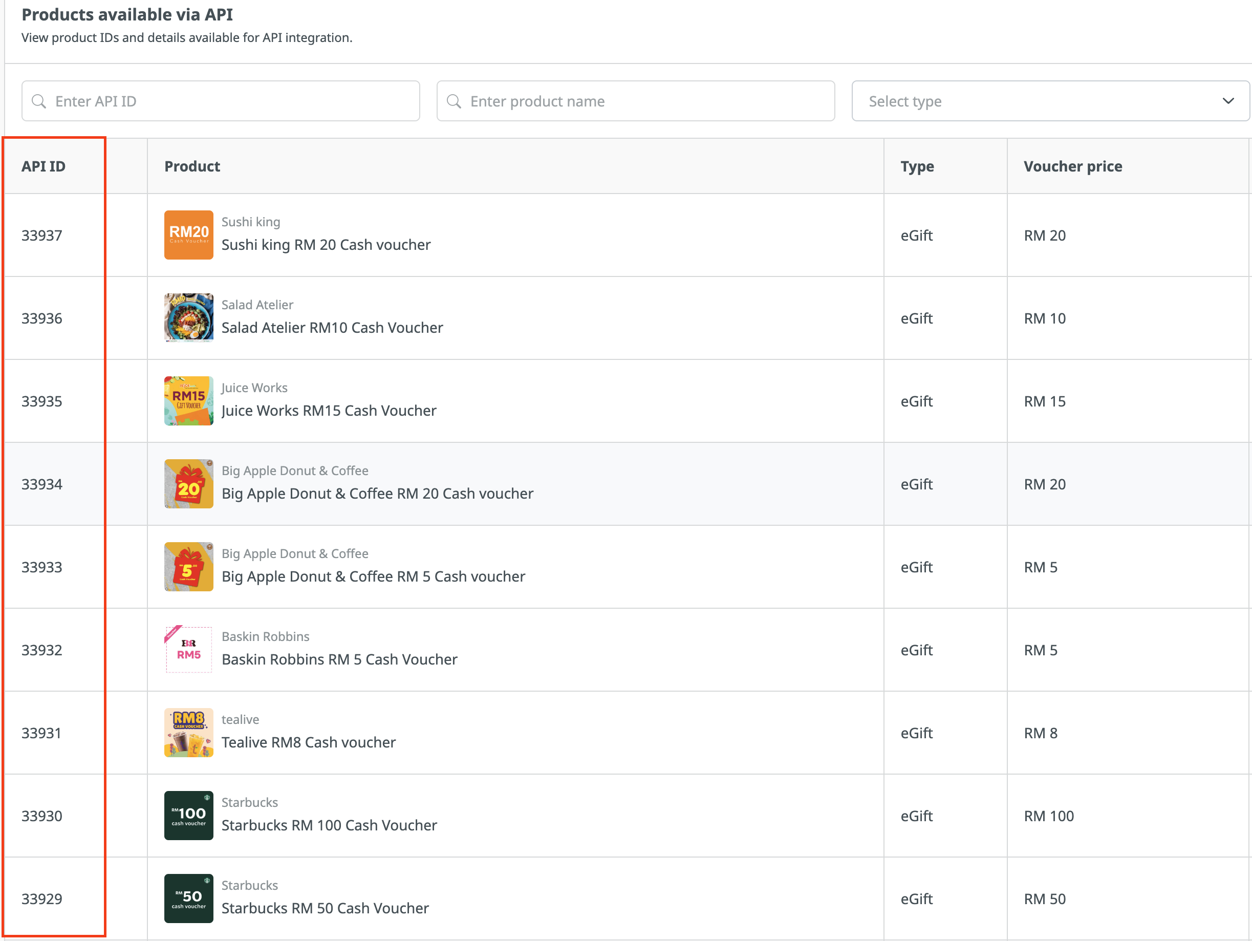Click the magnifier icon in product name field
1252x941 pixels.
(454, 101)
